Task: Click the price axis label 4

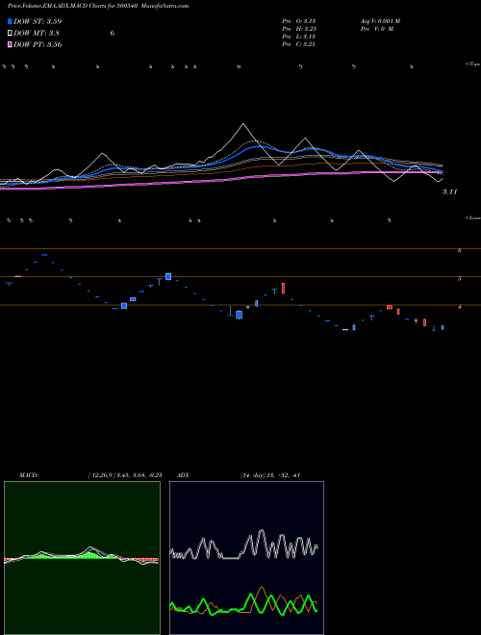Action: click(x=460, y=307)
